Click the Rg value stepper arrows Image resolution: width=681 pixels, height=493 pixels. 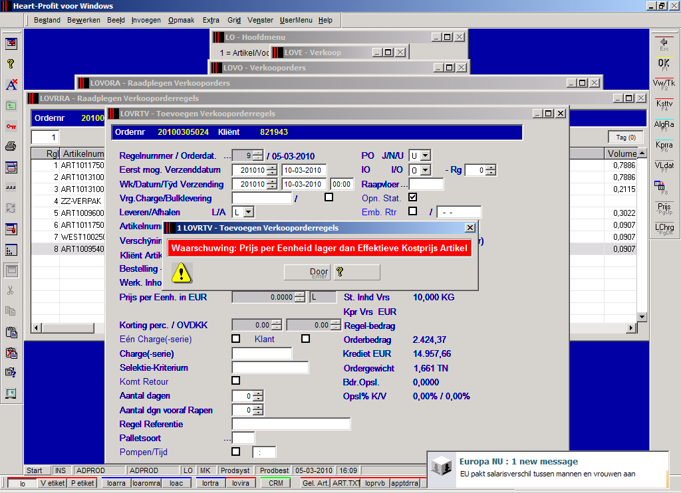click(491, 170)
